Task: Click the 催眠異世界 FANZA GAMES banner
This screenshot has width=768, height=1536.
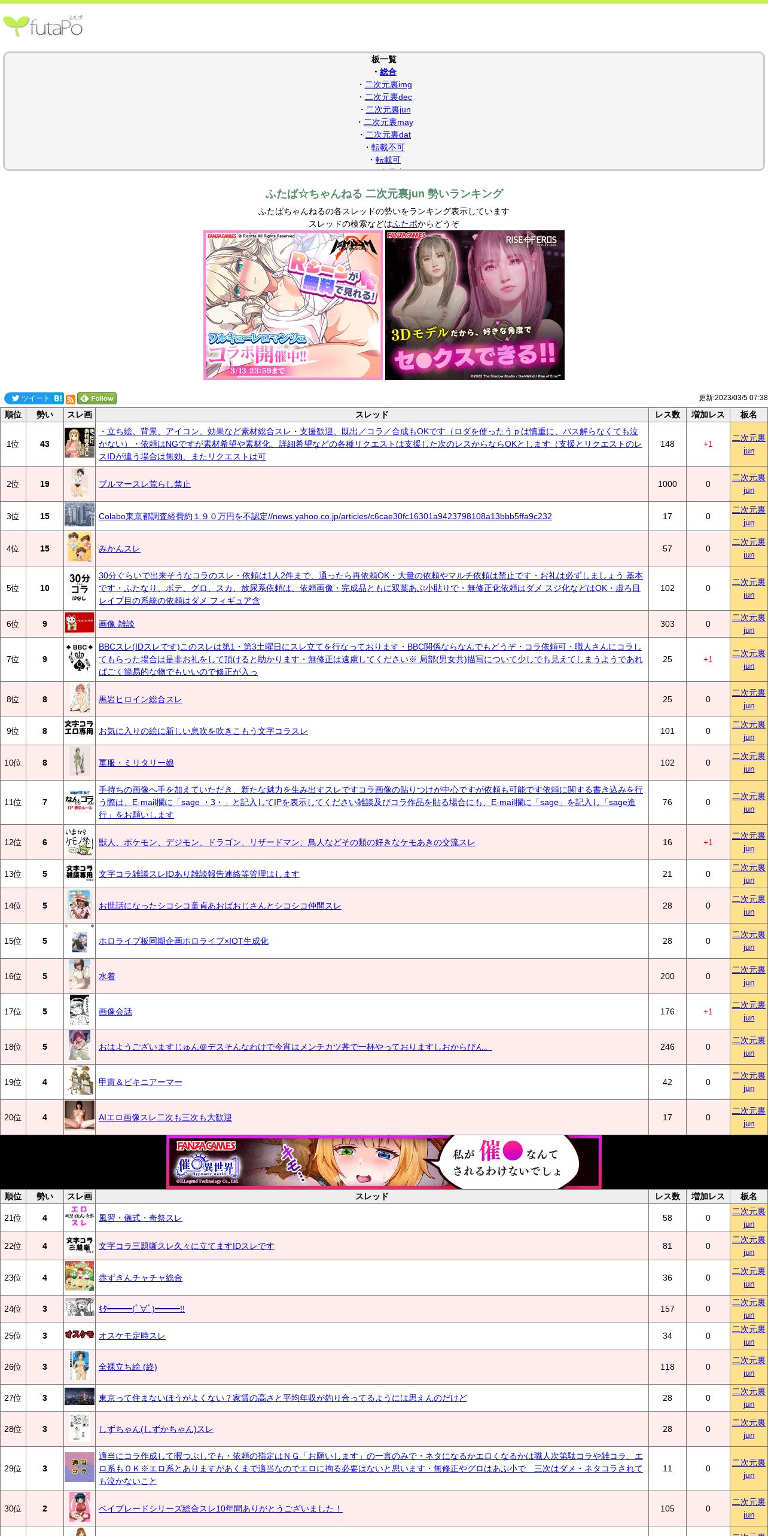Action: point(384,1162)
